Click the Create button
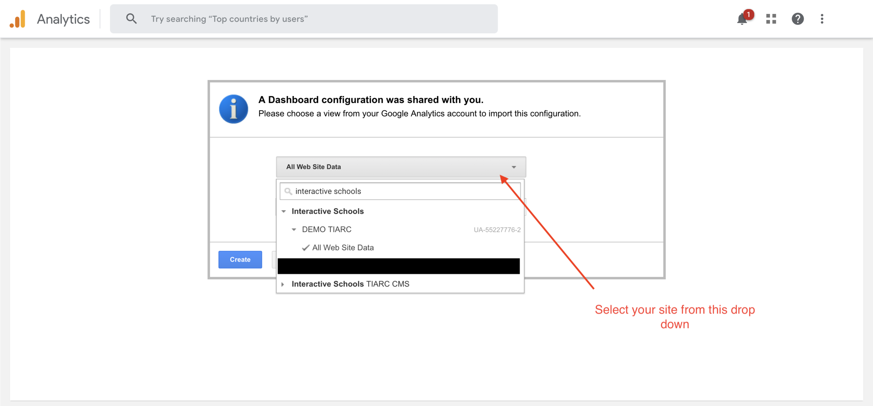Screen dimensions: 873x406 (240, 260)
